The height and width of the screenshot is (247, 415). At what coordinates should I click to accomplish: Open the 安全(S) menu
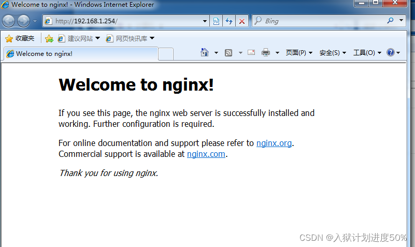click(333, 53)
